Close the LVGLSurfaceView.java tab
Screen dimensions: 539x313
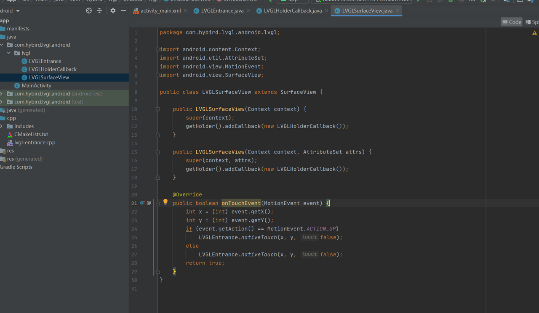point(398,11)
